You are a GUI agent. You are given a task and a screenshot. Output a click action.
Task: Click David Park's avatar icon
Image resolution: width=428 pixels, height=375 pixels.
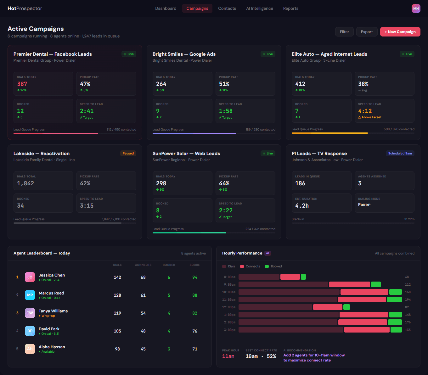(30, 331)
